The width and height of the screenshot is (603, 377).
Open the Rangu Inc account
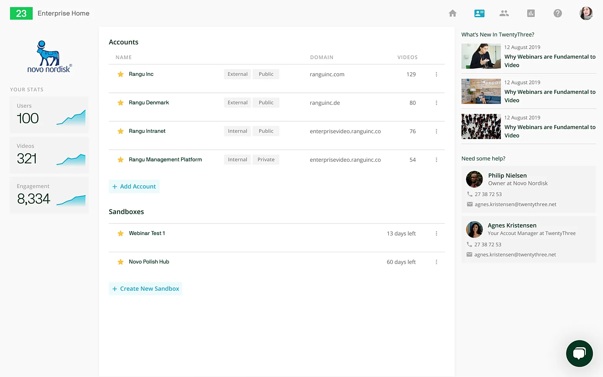pyautogui.click(x=141, y=74)
